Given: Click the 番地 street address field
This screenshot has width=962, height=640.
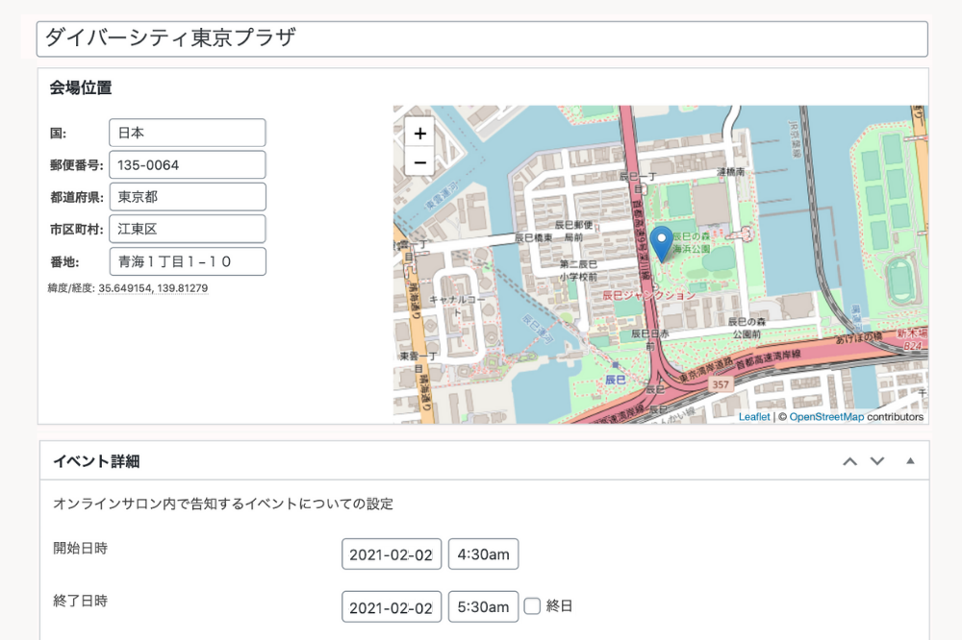Looking at the screenshot, I should click(187, 261).
